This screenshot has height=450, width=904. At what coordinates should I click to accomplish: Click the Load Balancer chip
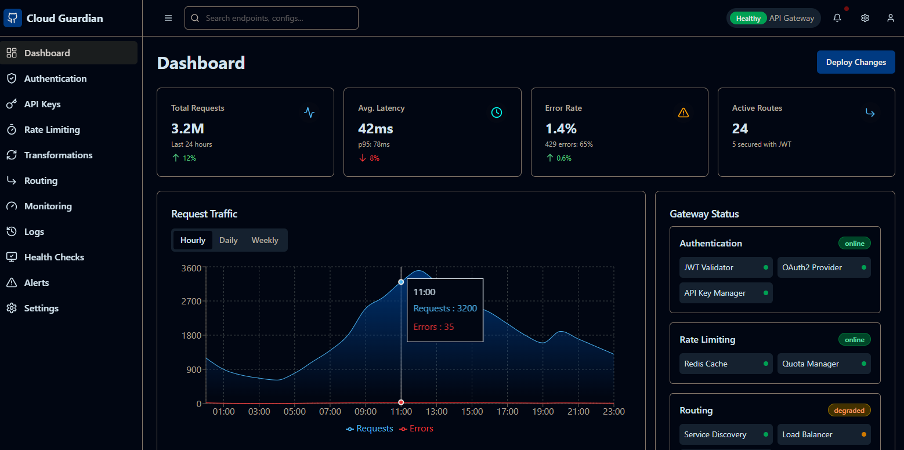click(x=824, y=434)
